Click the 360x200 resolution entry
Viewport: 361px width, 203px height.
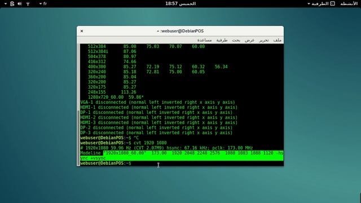[96, 77]
